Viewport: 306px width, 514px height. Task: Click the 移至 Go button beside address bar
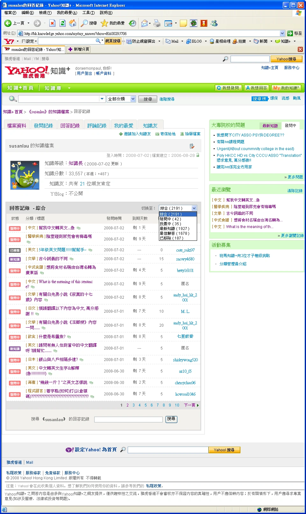pyautogui.click(x=295, y=33)
